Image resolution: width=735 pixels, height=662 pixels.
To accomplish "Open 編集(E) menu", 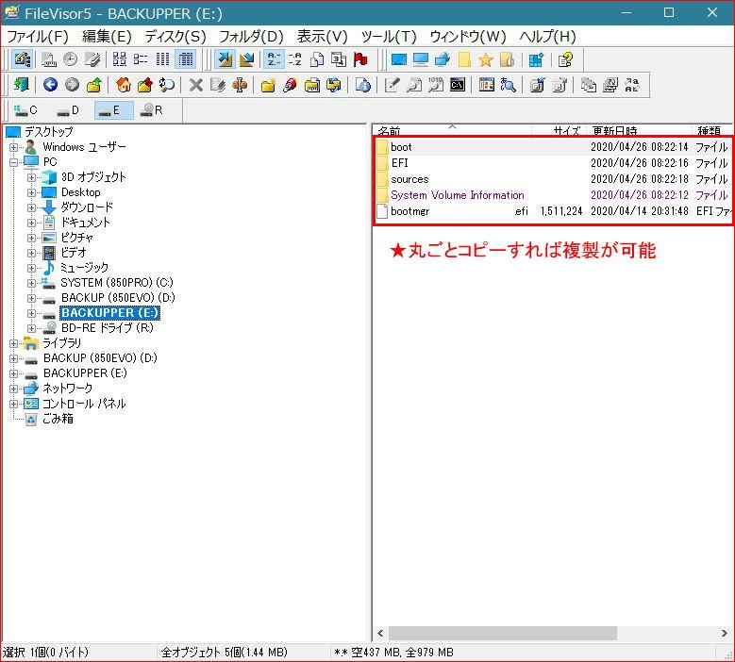I will pyautogui.click(x=107, y=36).
